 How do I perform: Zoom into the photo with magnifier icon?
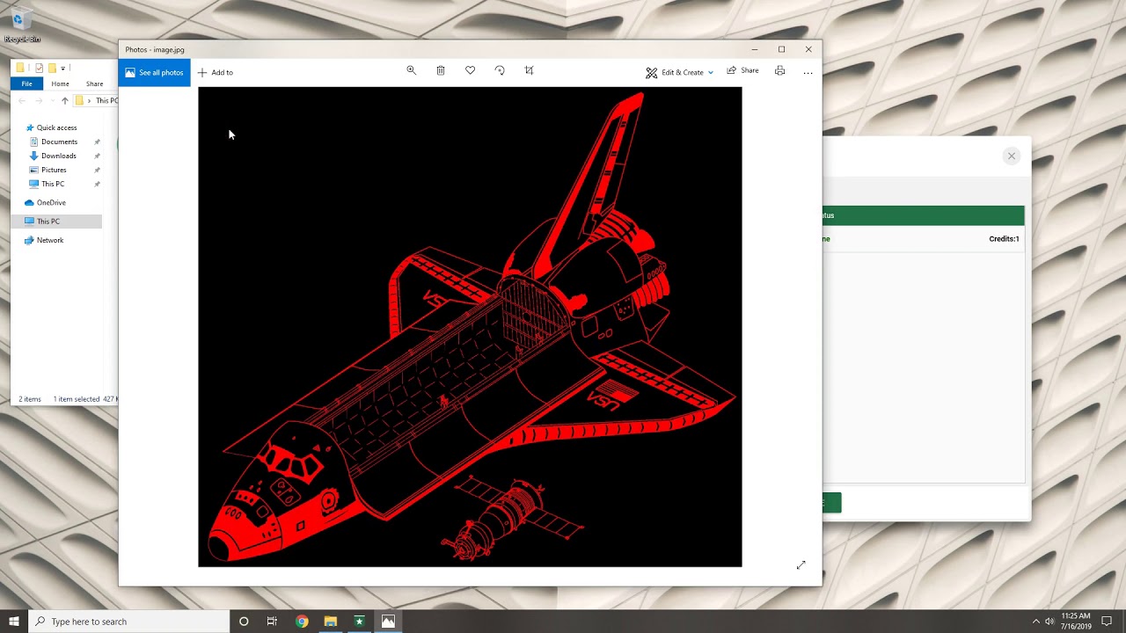point(411,70)
